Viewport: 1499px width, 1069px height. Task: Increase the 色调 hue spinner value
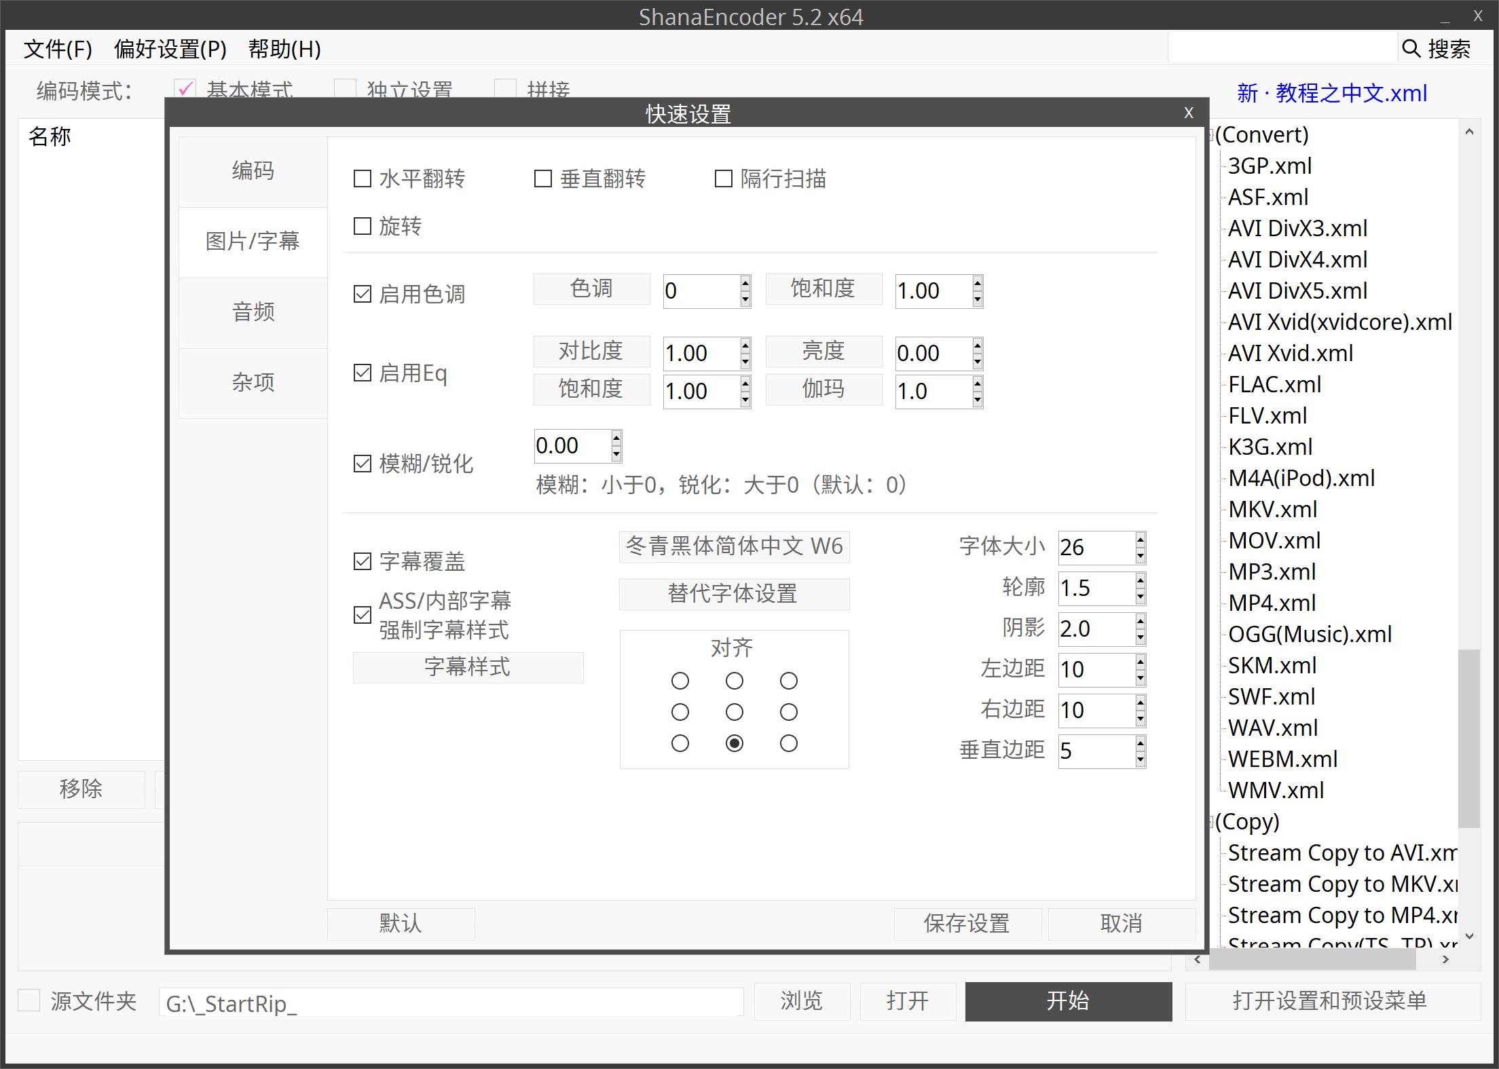click(745, 283)
